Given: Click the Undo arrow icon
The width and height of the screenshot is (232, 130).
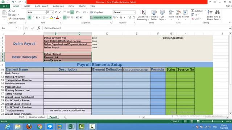Looking at the screenshot, I should point(13,2).
